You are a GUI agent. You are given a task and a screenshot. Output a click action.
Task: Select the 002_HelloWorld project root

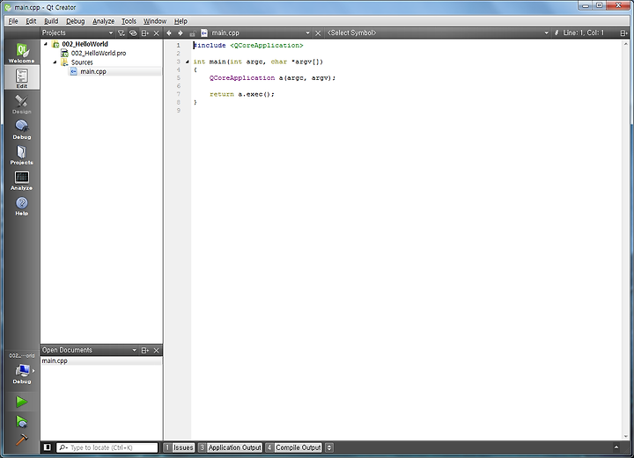coord(85,44)
